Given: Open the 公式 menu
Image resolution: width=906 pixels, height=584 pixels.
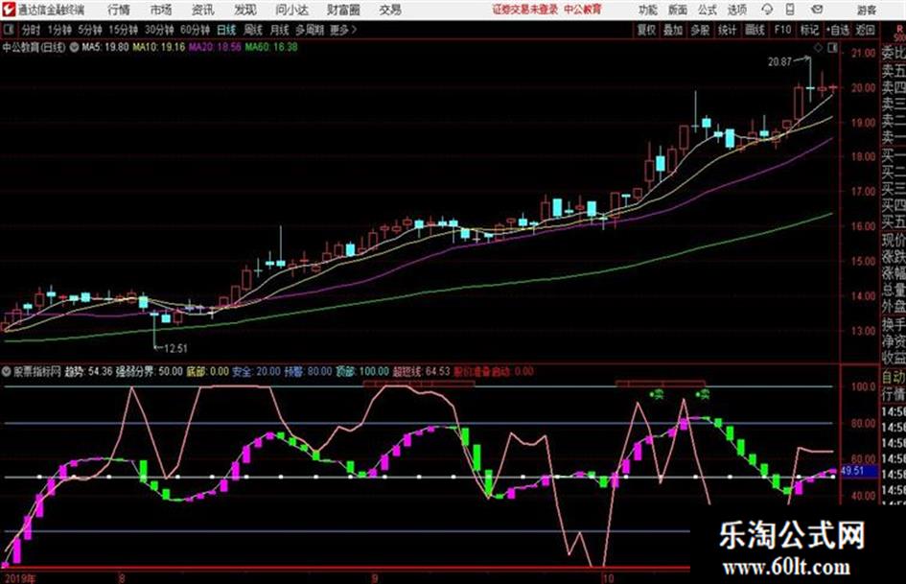Looking at the screenshot, I should pyautogui.click(x=707, y=11).
